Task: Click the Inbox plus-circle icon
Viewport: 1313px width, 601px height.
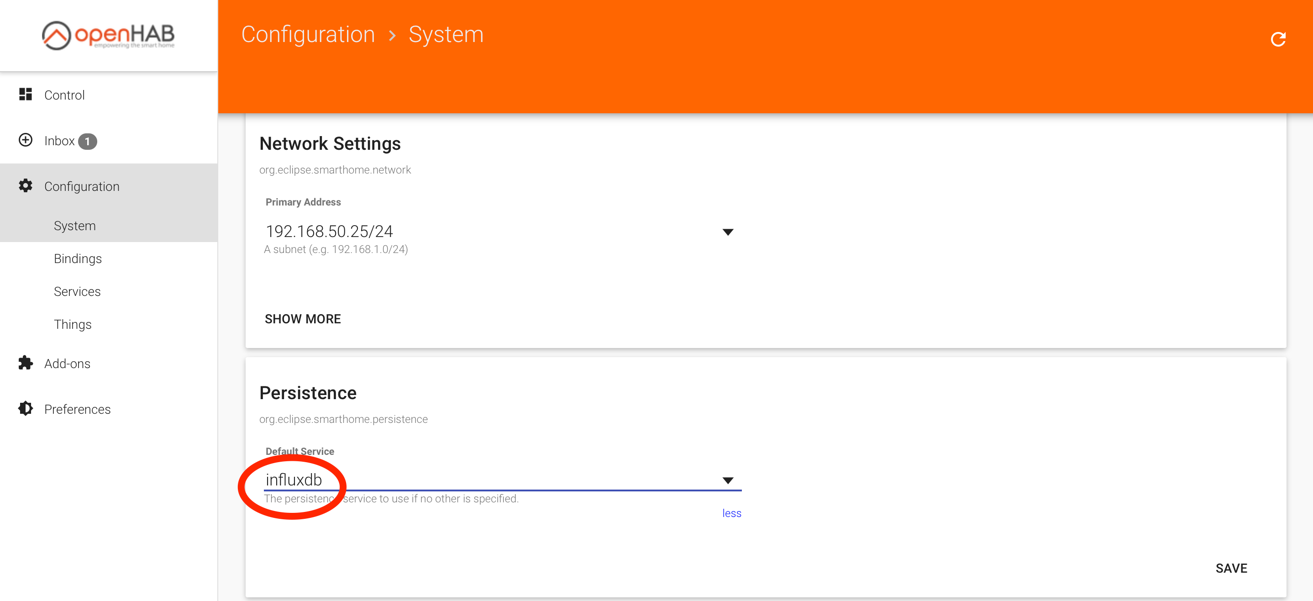Action: point(26,140)
